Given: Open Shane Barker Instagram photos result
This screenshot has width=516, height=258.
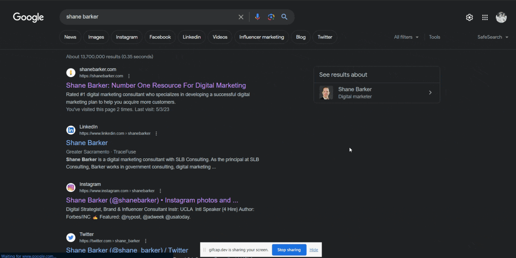Looking at the screenshot, I should click(152, 200).
